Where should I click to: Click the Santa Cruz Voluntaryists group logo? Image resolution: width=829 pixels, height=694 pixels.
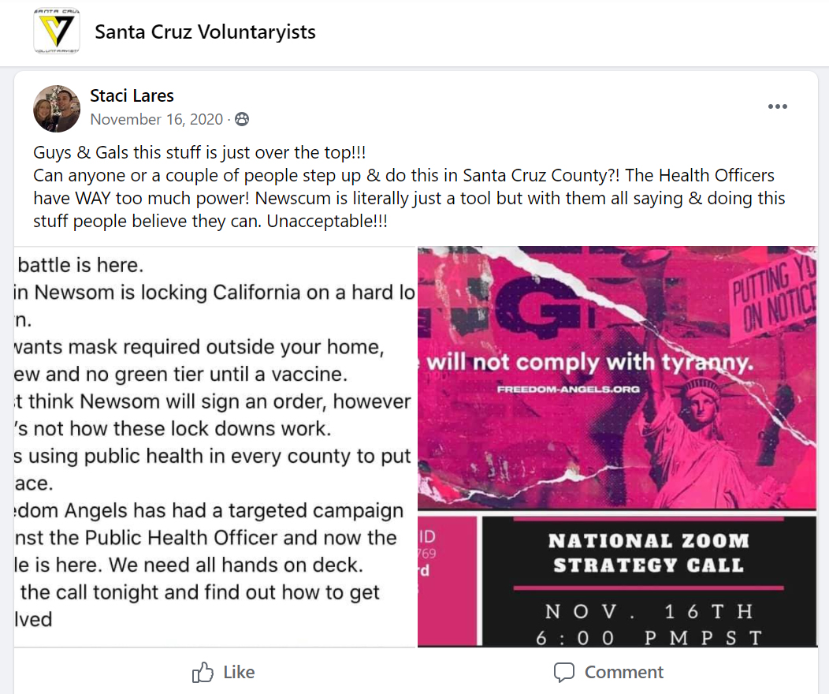[56, 32]
